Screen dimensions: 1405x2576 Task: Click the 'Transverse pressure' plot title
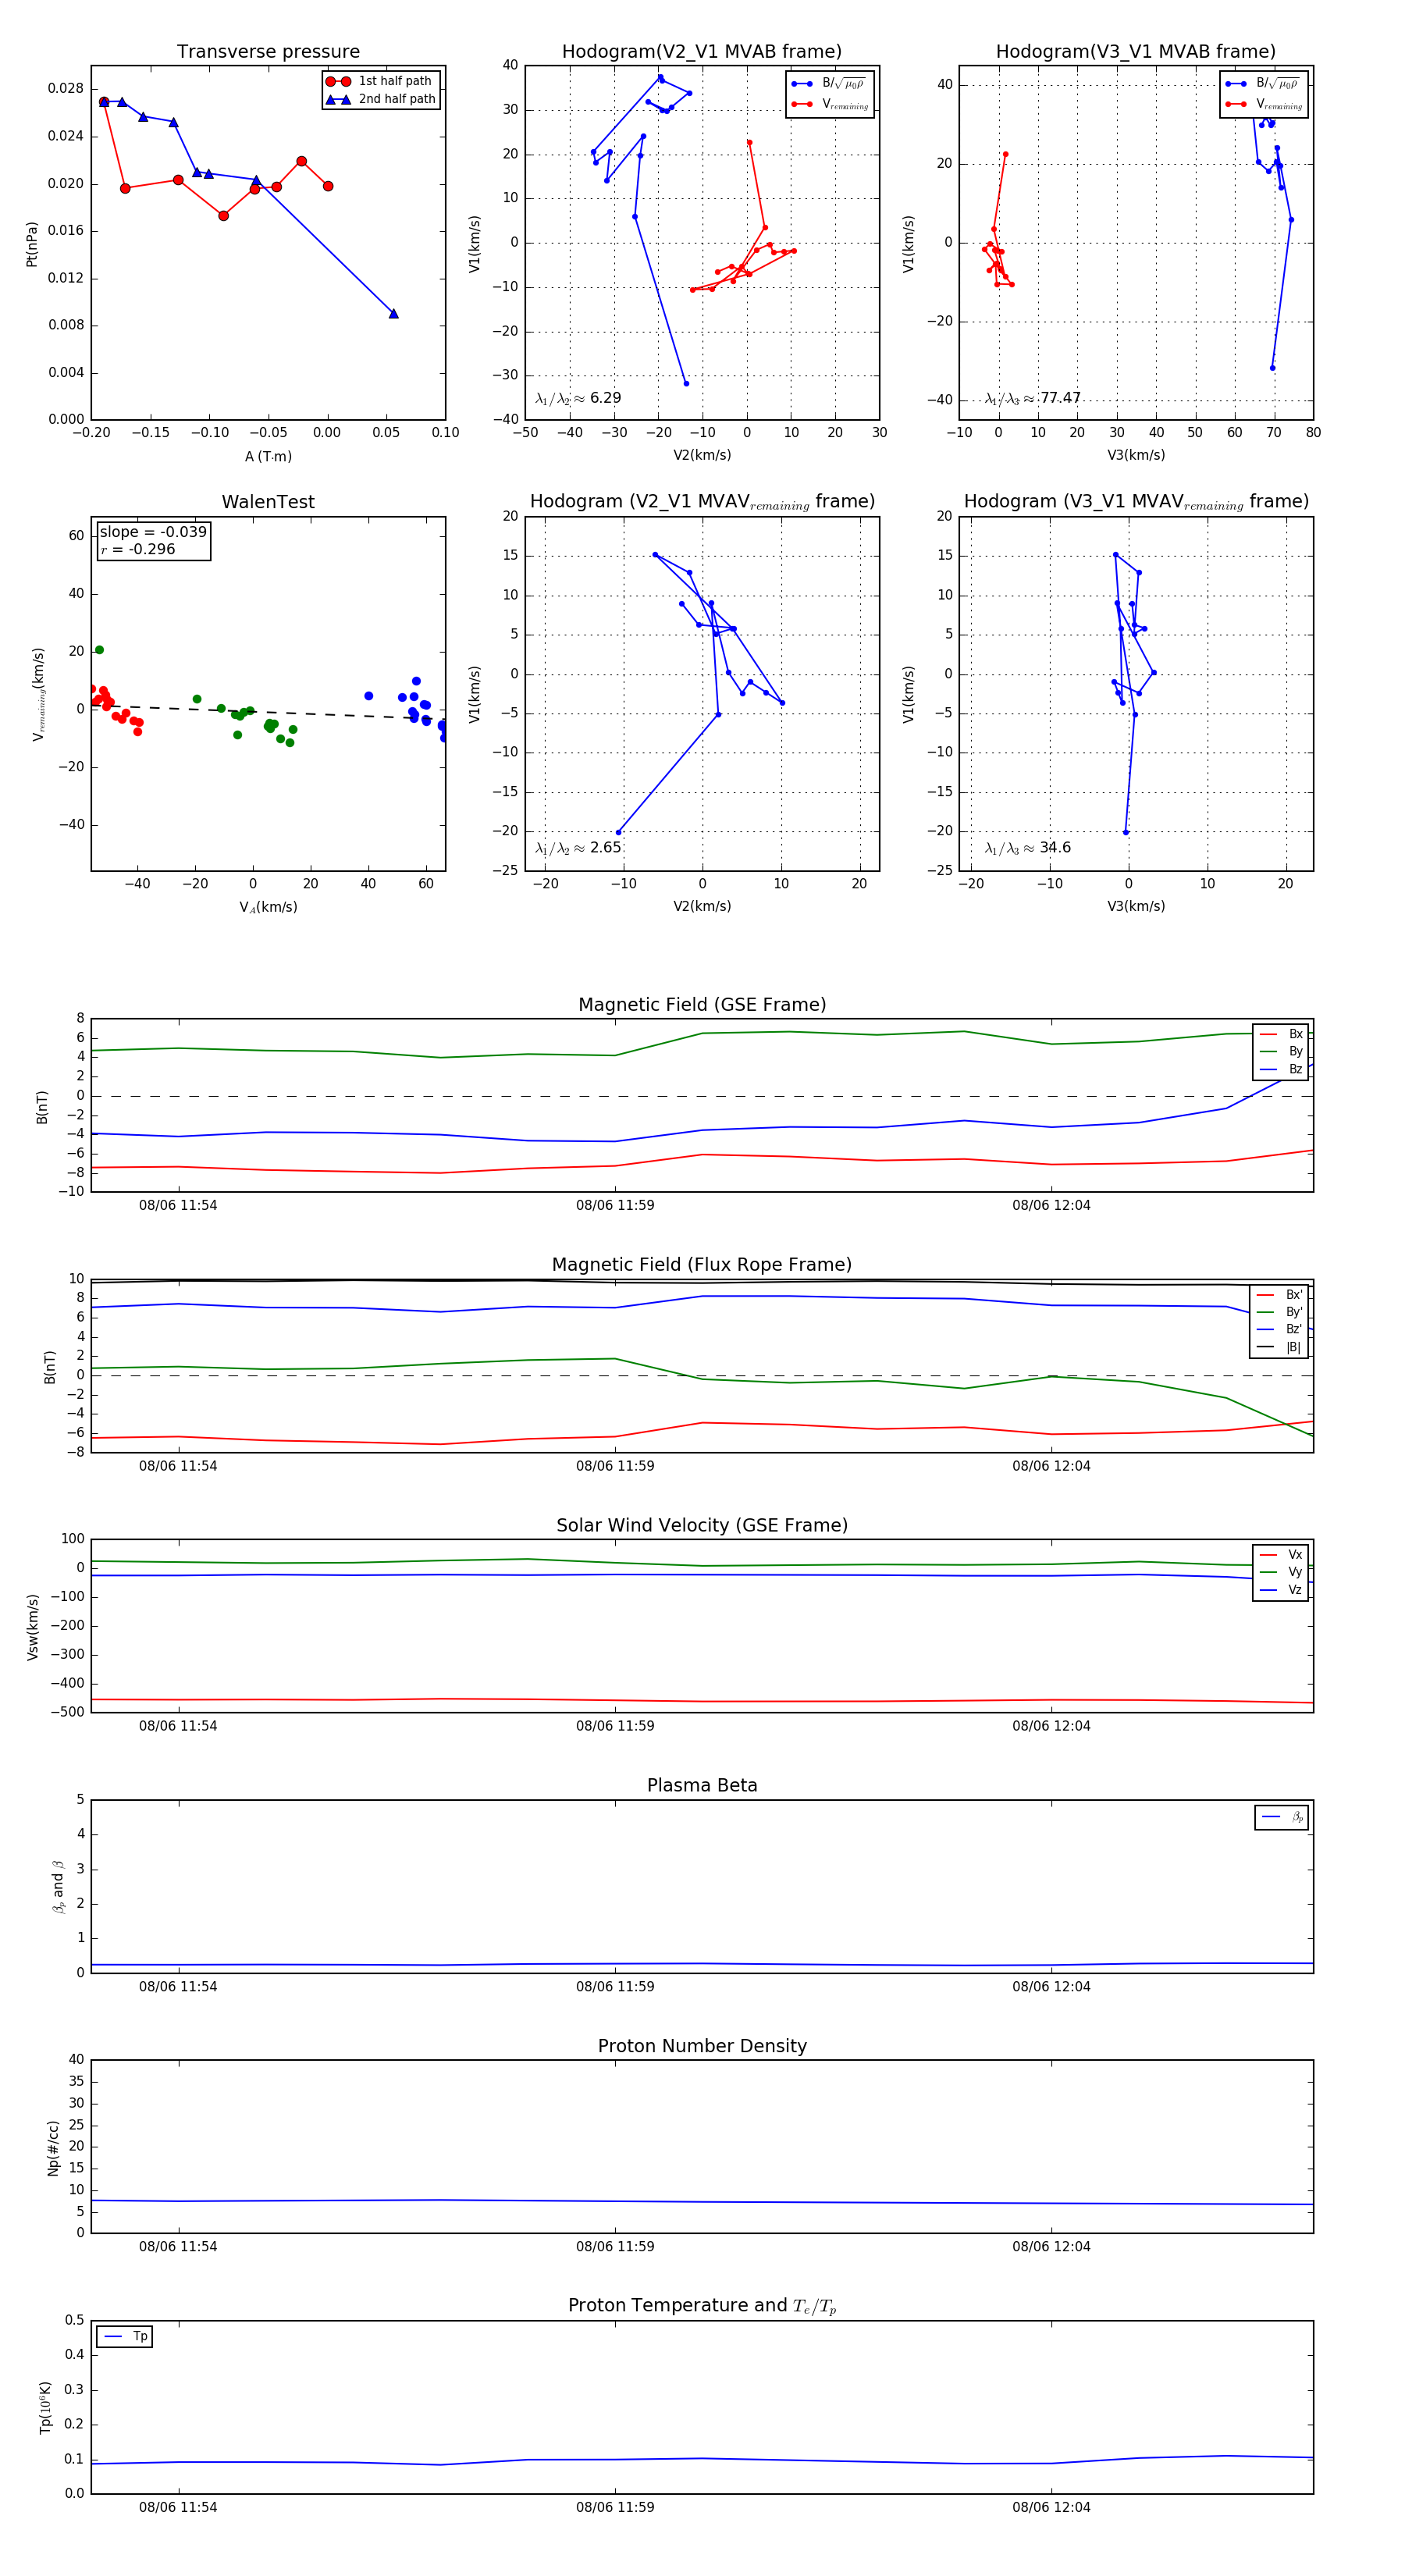point(268,52)
